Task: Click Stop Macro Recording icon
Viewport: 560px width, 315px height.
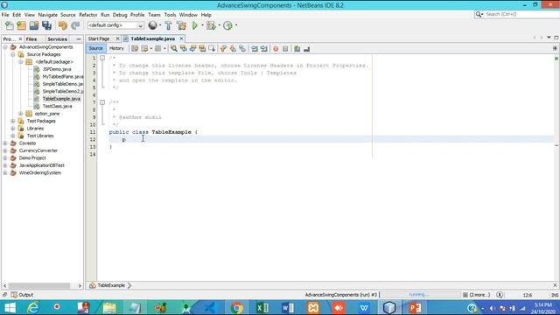Action: 285,49
